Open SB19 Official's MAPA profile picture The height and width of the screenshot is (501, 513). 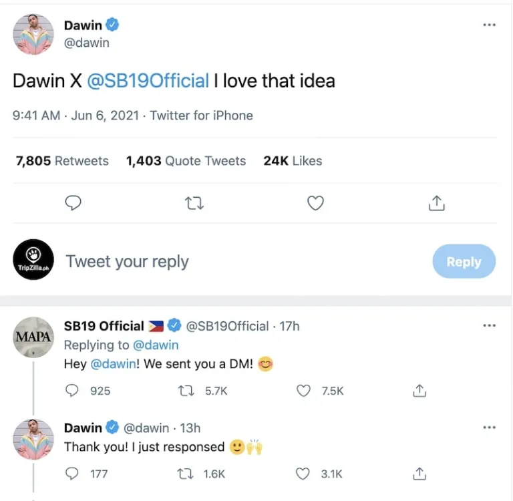click(x=33, y=337)
